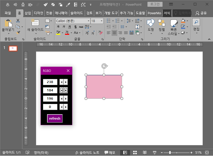213x156 pixels.
Task: Set paragraph alignment to left
Action: pos(108,33)
